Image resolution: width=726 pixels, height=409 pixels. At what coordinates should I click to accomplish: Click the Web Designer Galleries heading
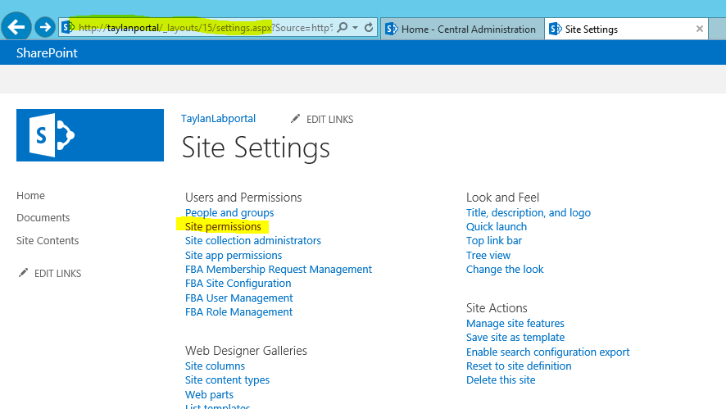coord(246,351)
